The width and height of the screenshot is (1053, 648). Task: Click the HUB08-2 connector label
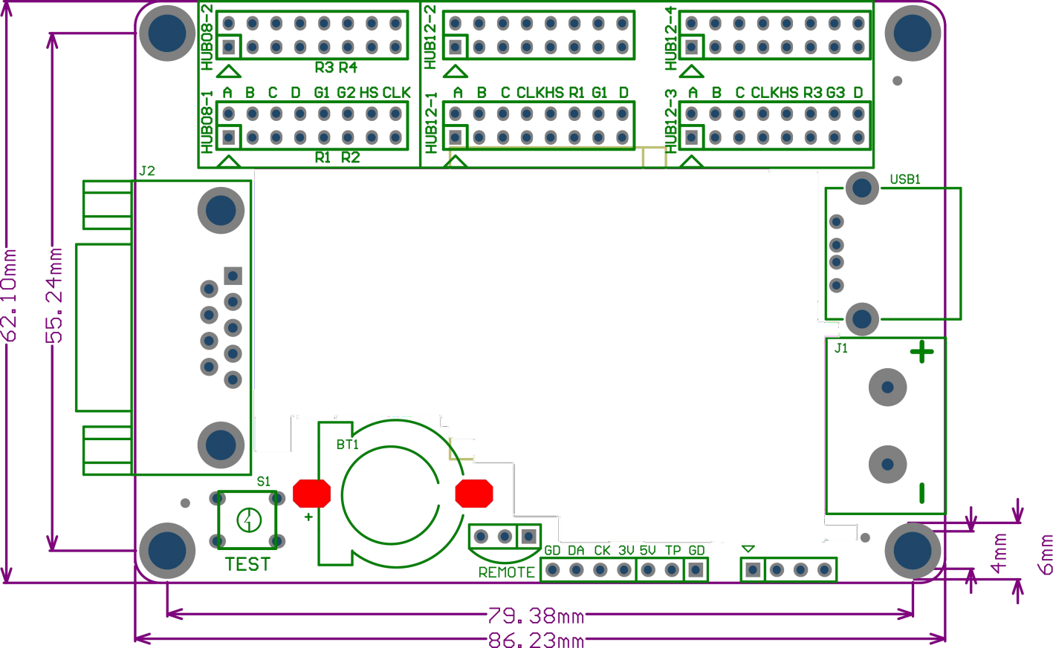[x=207, y=37]
